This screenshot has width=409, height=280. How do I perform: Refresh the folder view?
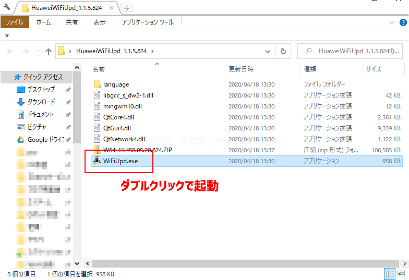283,51
